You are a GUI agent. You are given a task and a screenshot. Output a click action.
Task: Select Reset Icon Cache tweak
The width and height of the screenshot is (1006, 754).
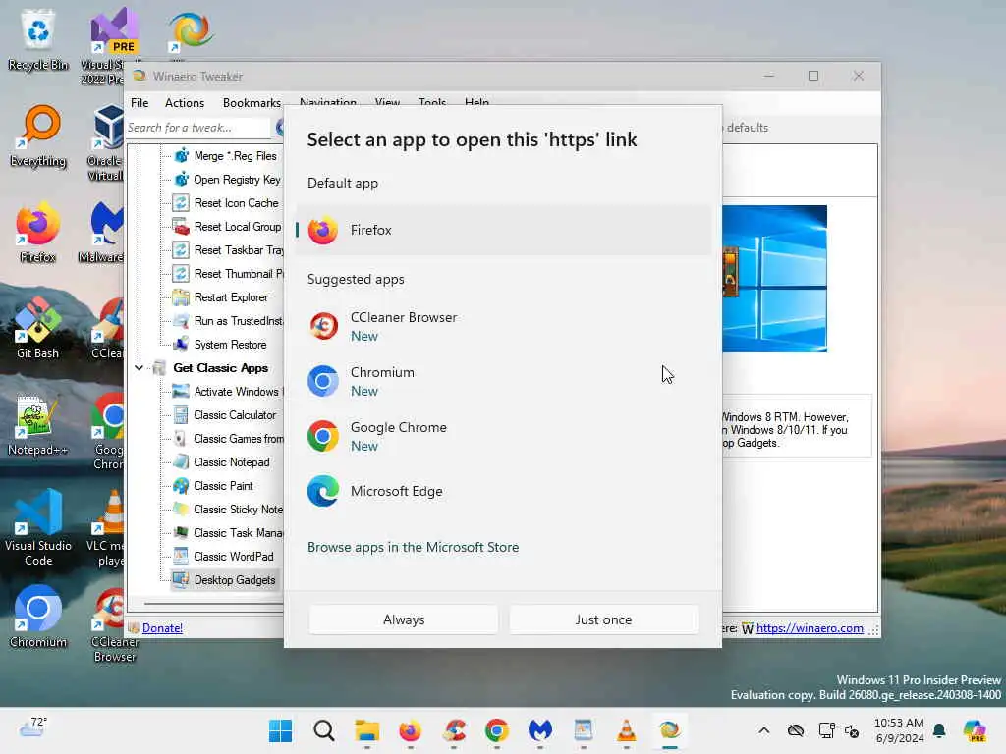coord(228,203)
